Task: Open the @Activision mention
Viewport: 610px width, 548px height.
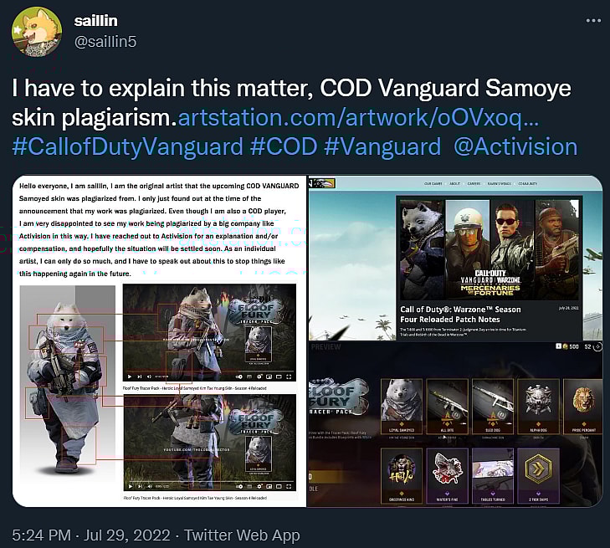Action: 515,147
